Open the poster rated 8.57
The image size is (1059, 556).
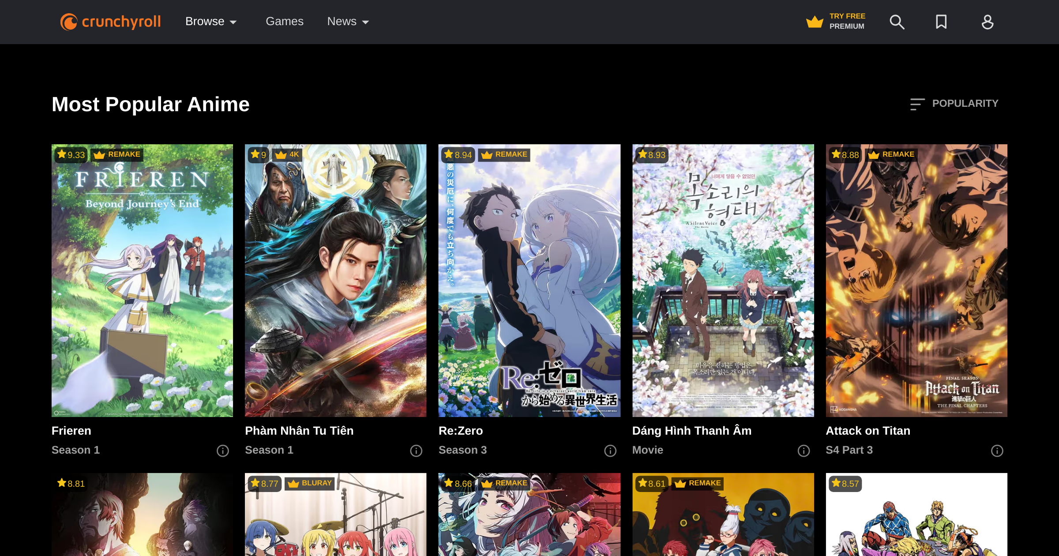(x=916, y=515)
